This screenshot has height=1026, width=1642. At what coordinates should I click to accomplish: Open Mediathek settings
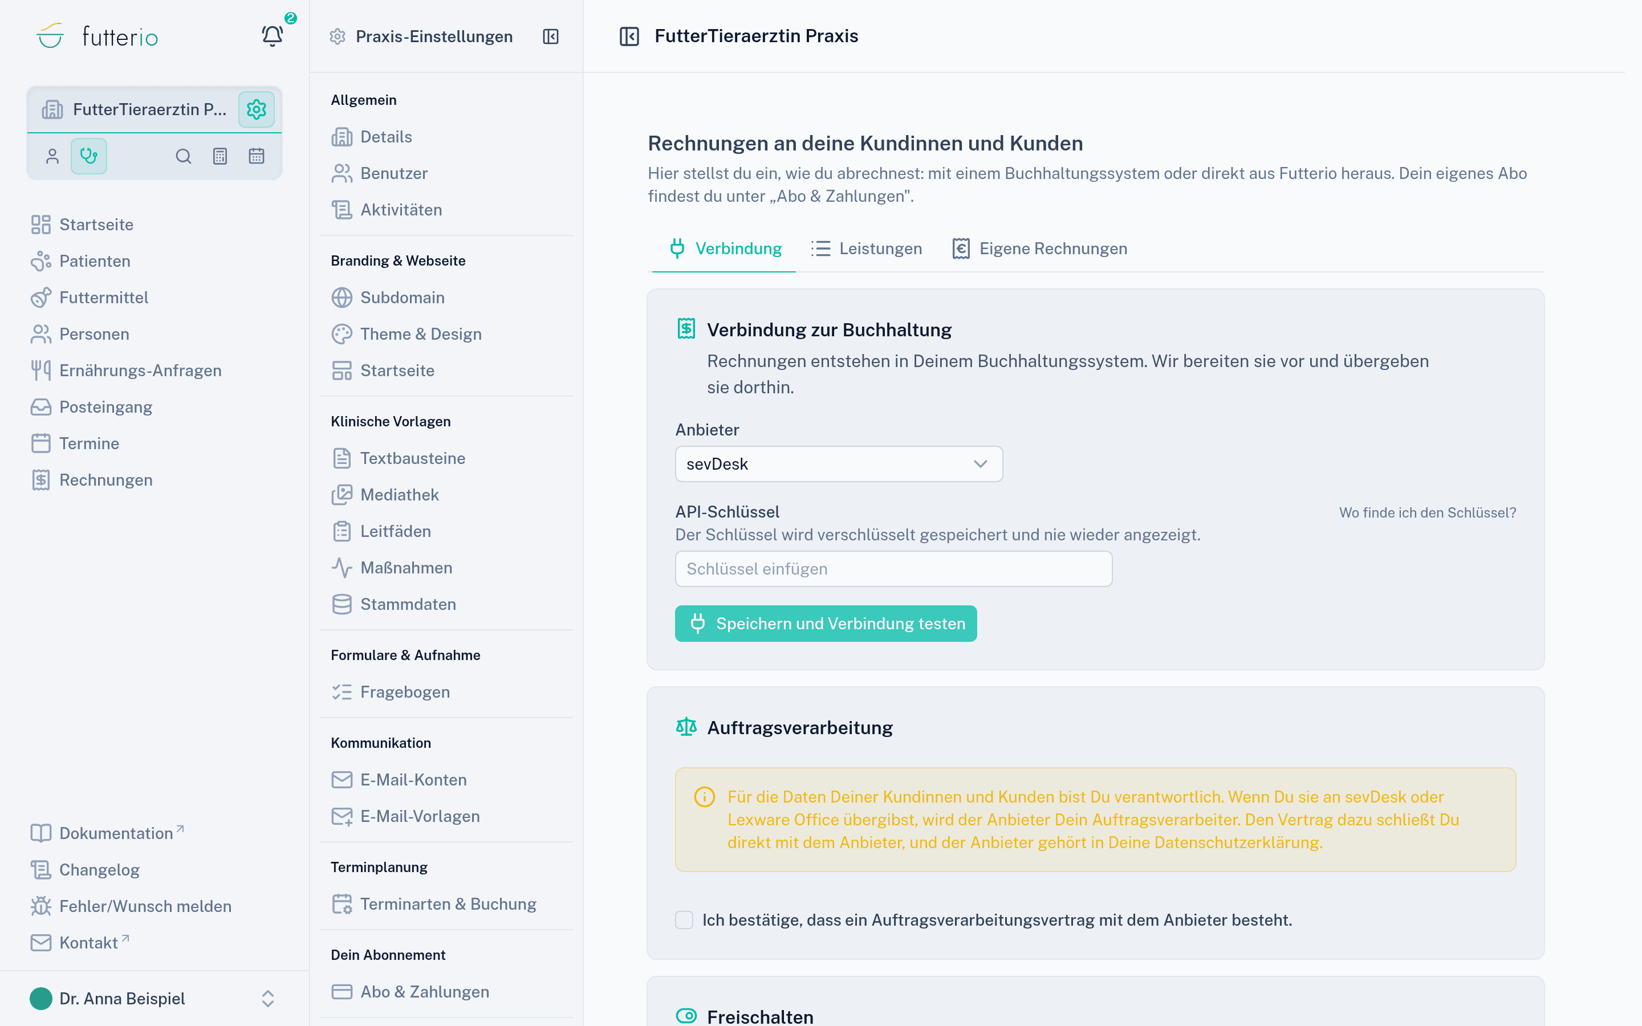pos(385,495)
